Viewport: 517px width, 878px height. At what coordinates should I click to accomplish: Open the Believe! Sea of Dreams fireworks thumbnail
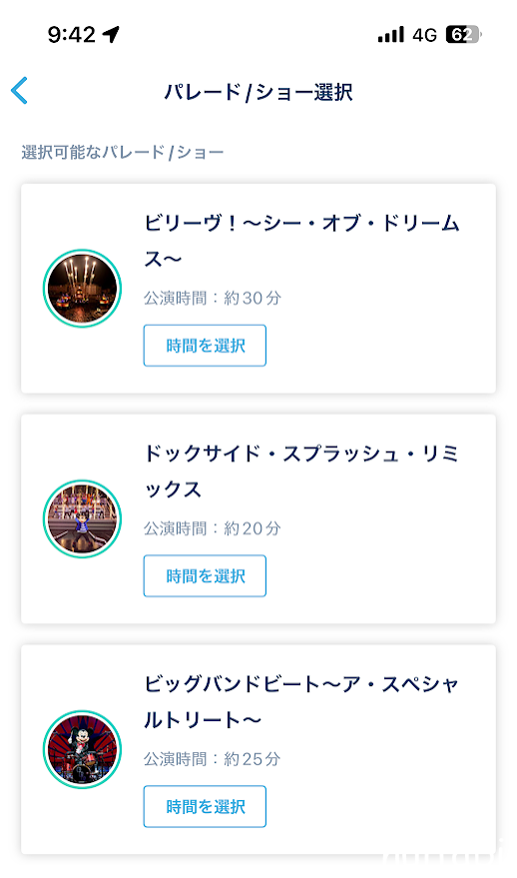click(x=82, y=289)
